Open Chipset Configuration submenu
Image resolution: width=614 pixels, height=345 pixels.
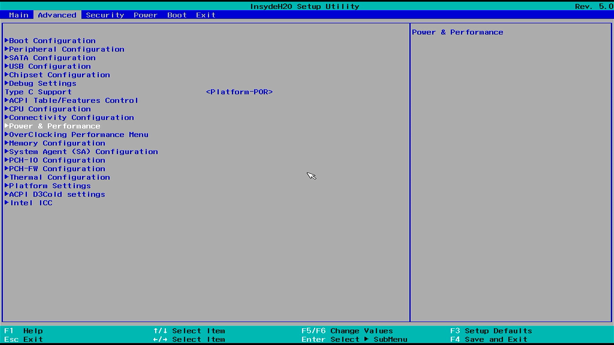[x=59, y=75]
